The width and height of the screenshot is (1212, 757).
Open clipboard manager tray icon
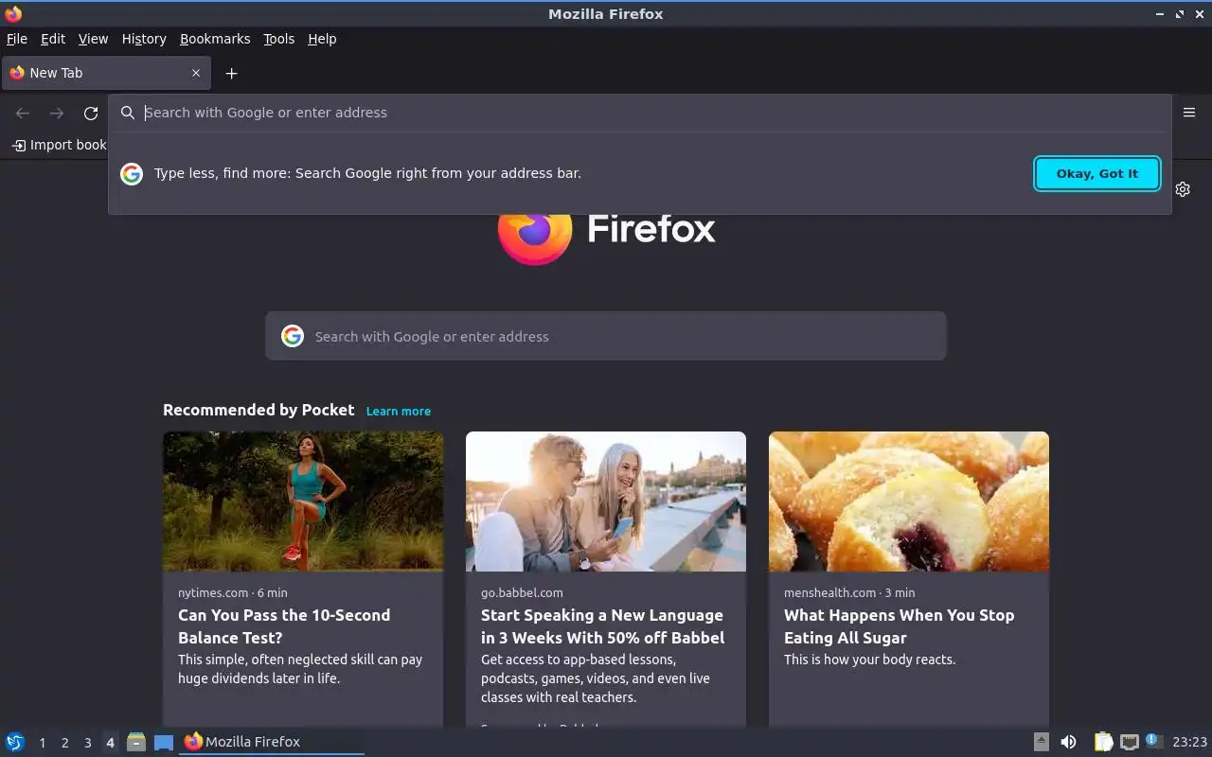tap(1103, 742)
